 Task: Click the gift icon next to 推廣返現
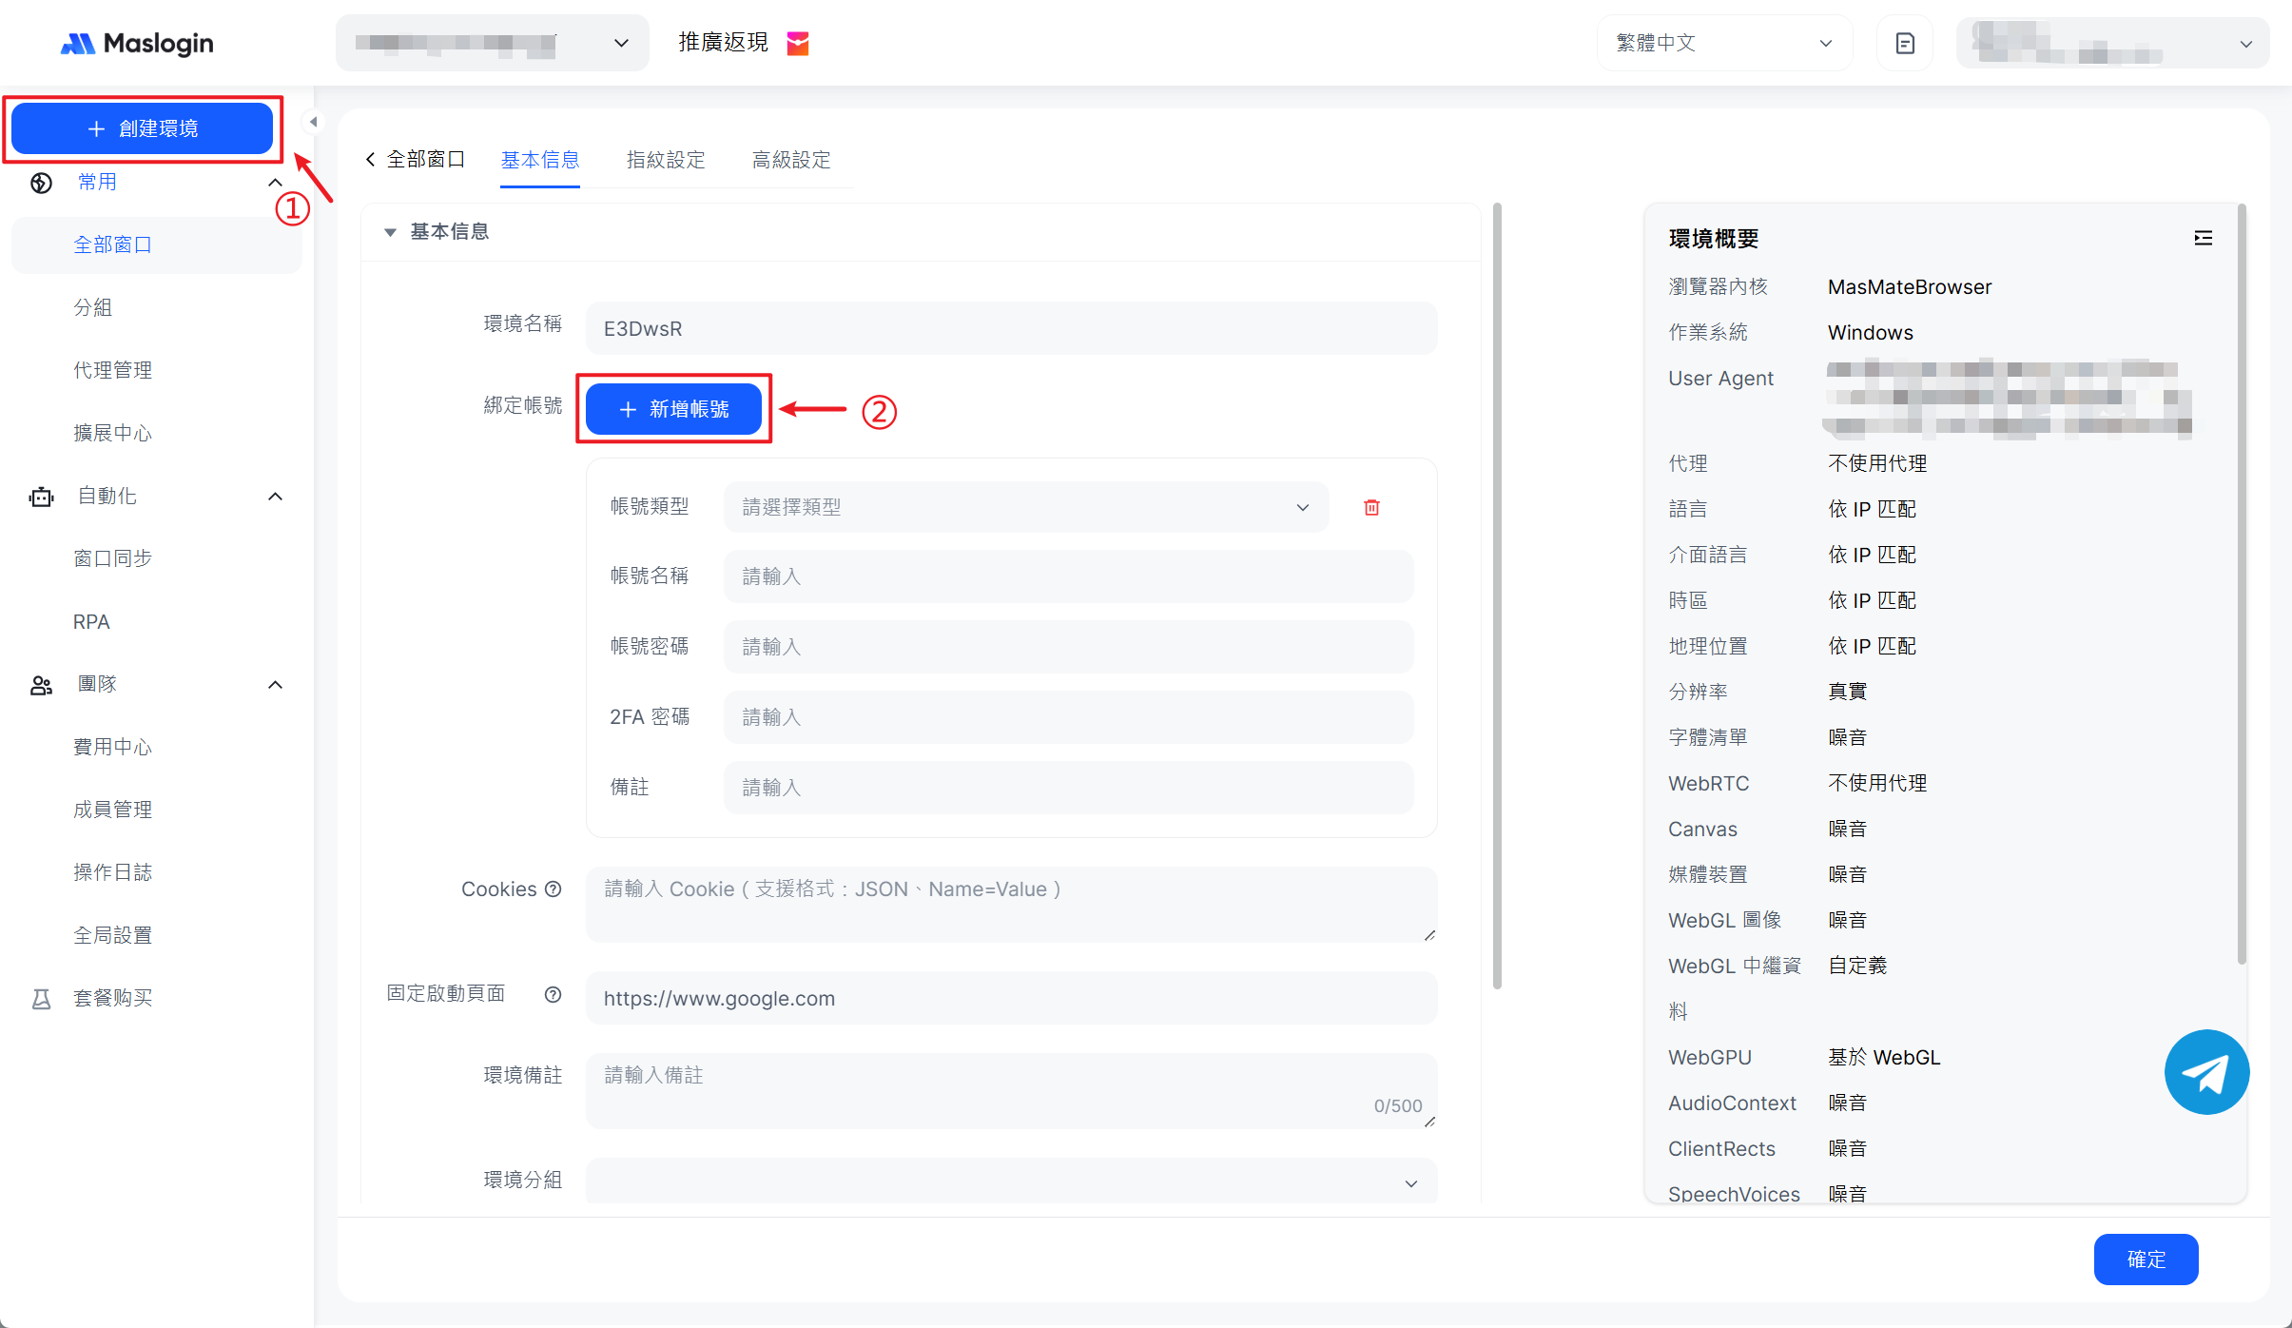798,43
